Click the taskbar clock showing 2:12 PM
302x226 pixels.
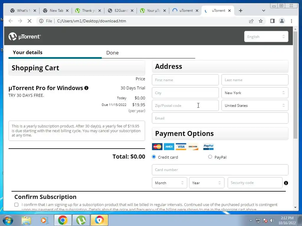coord(287,220)
